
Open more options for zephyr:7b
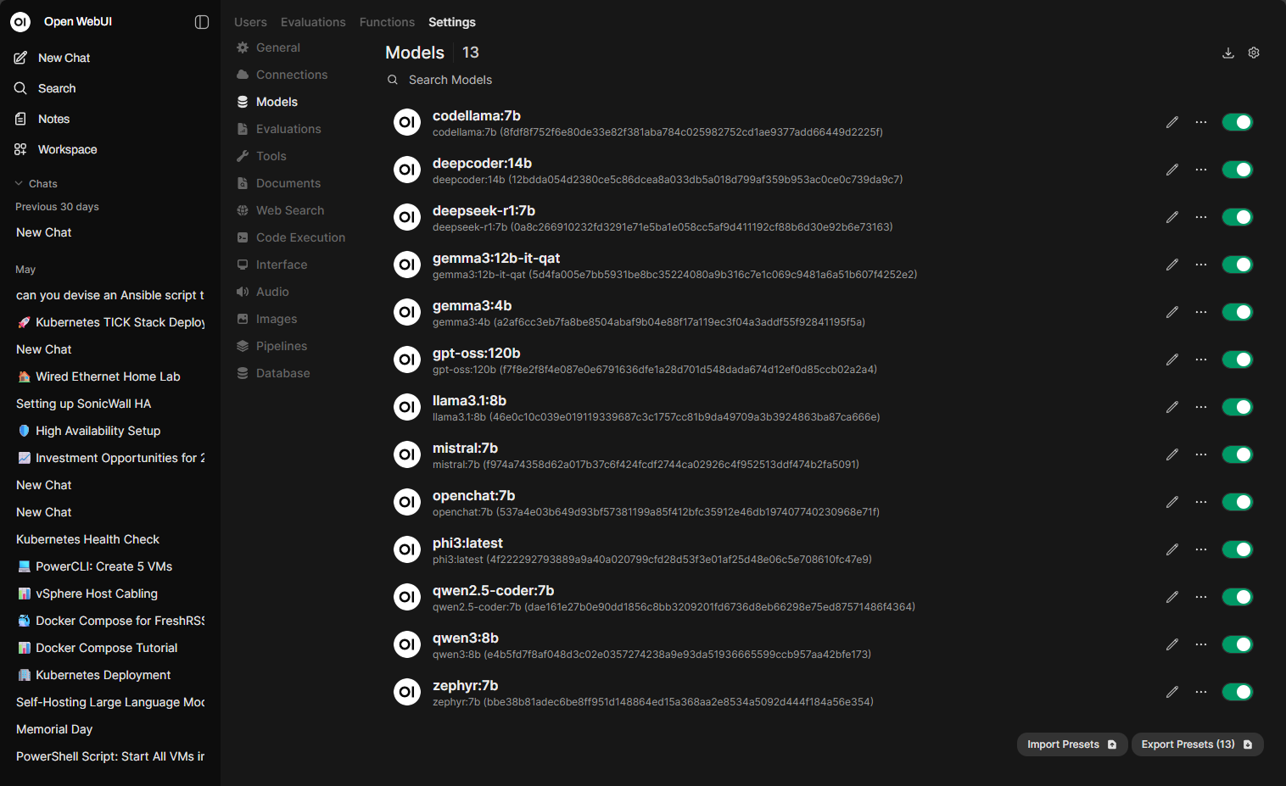[1201, 692]
